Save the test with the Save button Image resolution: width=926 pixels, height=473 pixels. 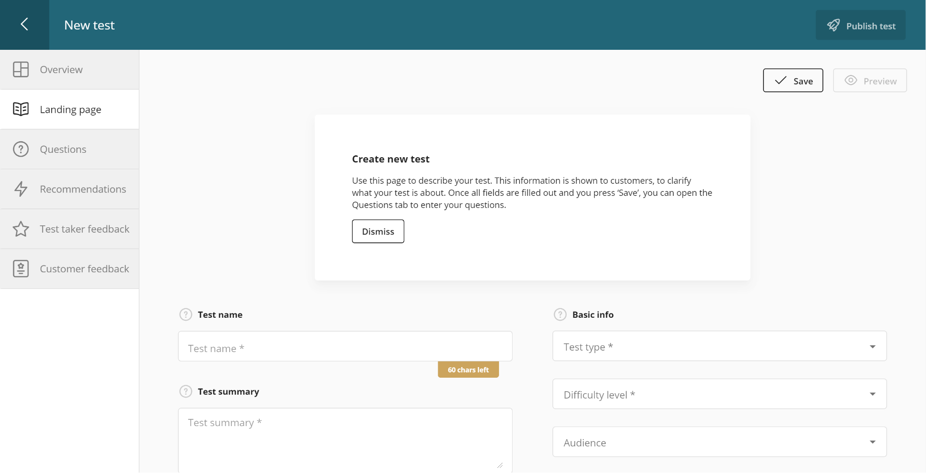pos(793,81)
